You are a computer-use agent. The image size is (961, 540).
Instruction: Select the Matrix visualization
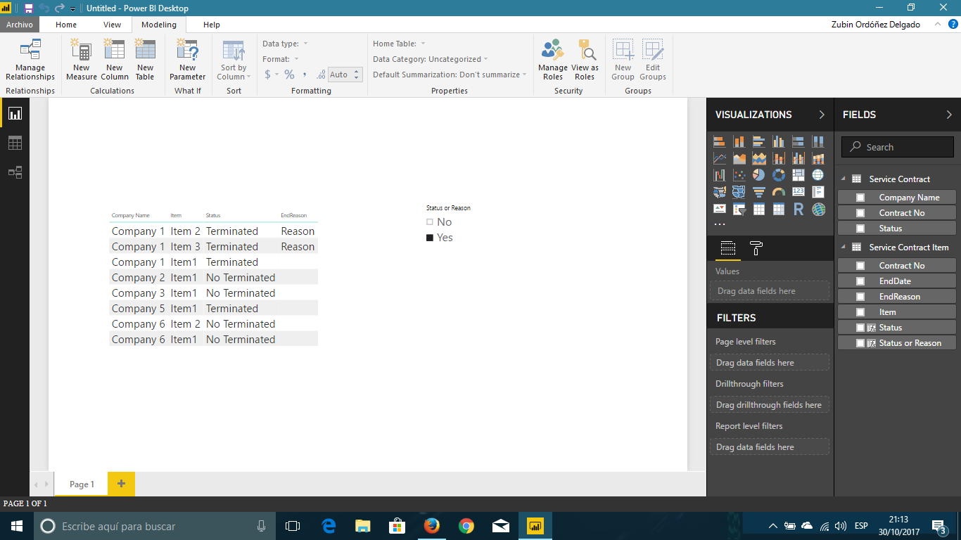pyautogui.click(x=778, y=209)
